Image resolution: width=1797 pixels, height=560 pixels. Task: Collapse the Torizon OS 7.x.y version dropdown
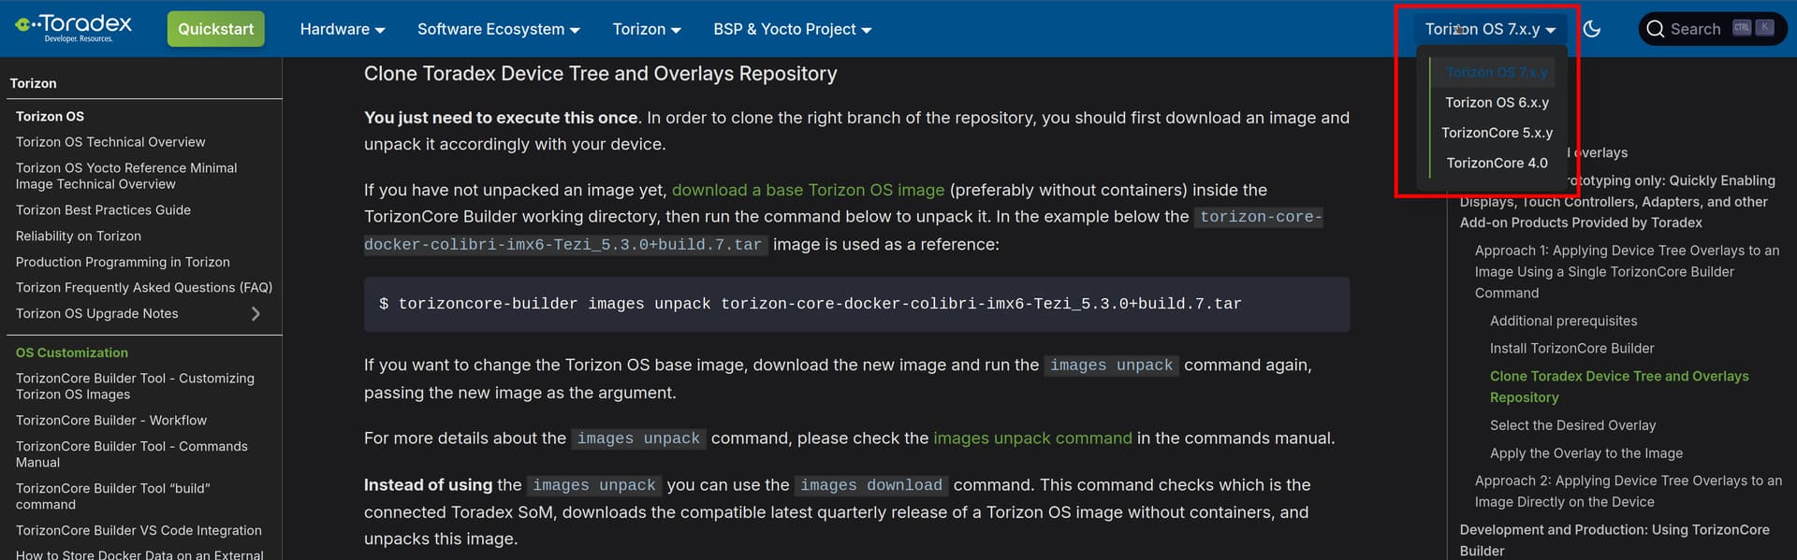1490,29
